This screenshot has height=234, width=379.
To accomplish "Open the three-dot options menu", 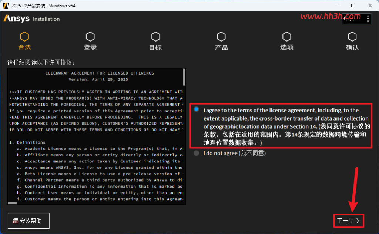I will (x=368, y=19).
